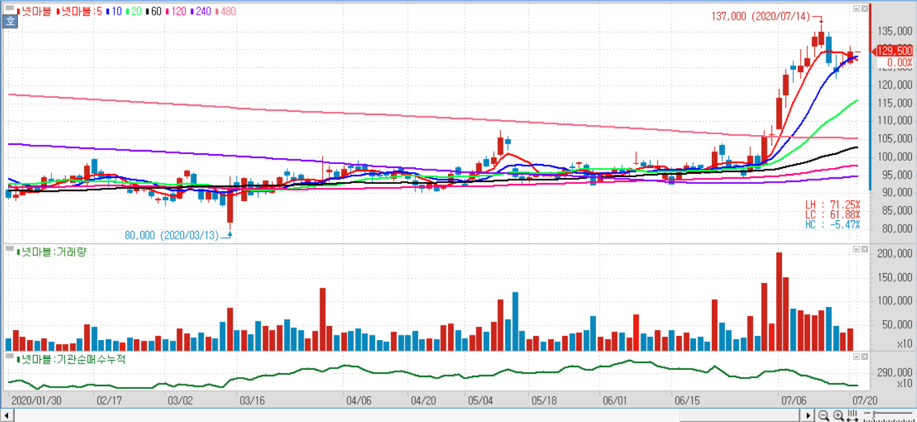This screenshot has width=917, height=422.
Task: Click the 135,000 price axis label
Action: [x=895, y=31]
